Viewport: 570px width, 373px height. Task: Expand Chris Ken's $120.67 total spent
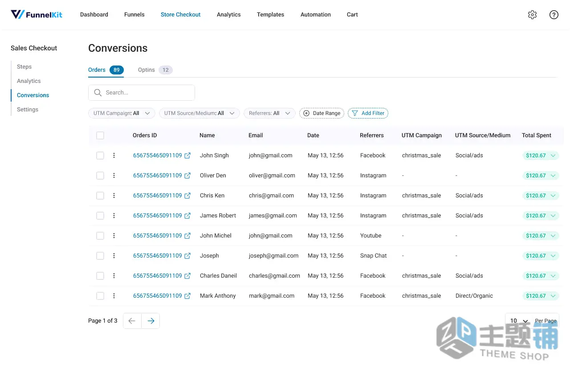541,196
